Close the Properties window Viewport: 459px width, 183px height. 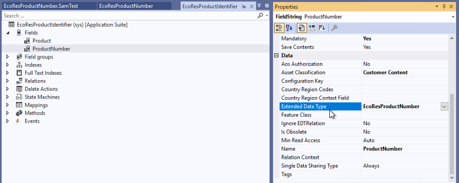pos(451,6)
